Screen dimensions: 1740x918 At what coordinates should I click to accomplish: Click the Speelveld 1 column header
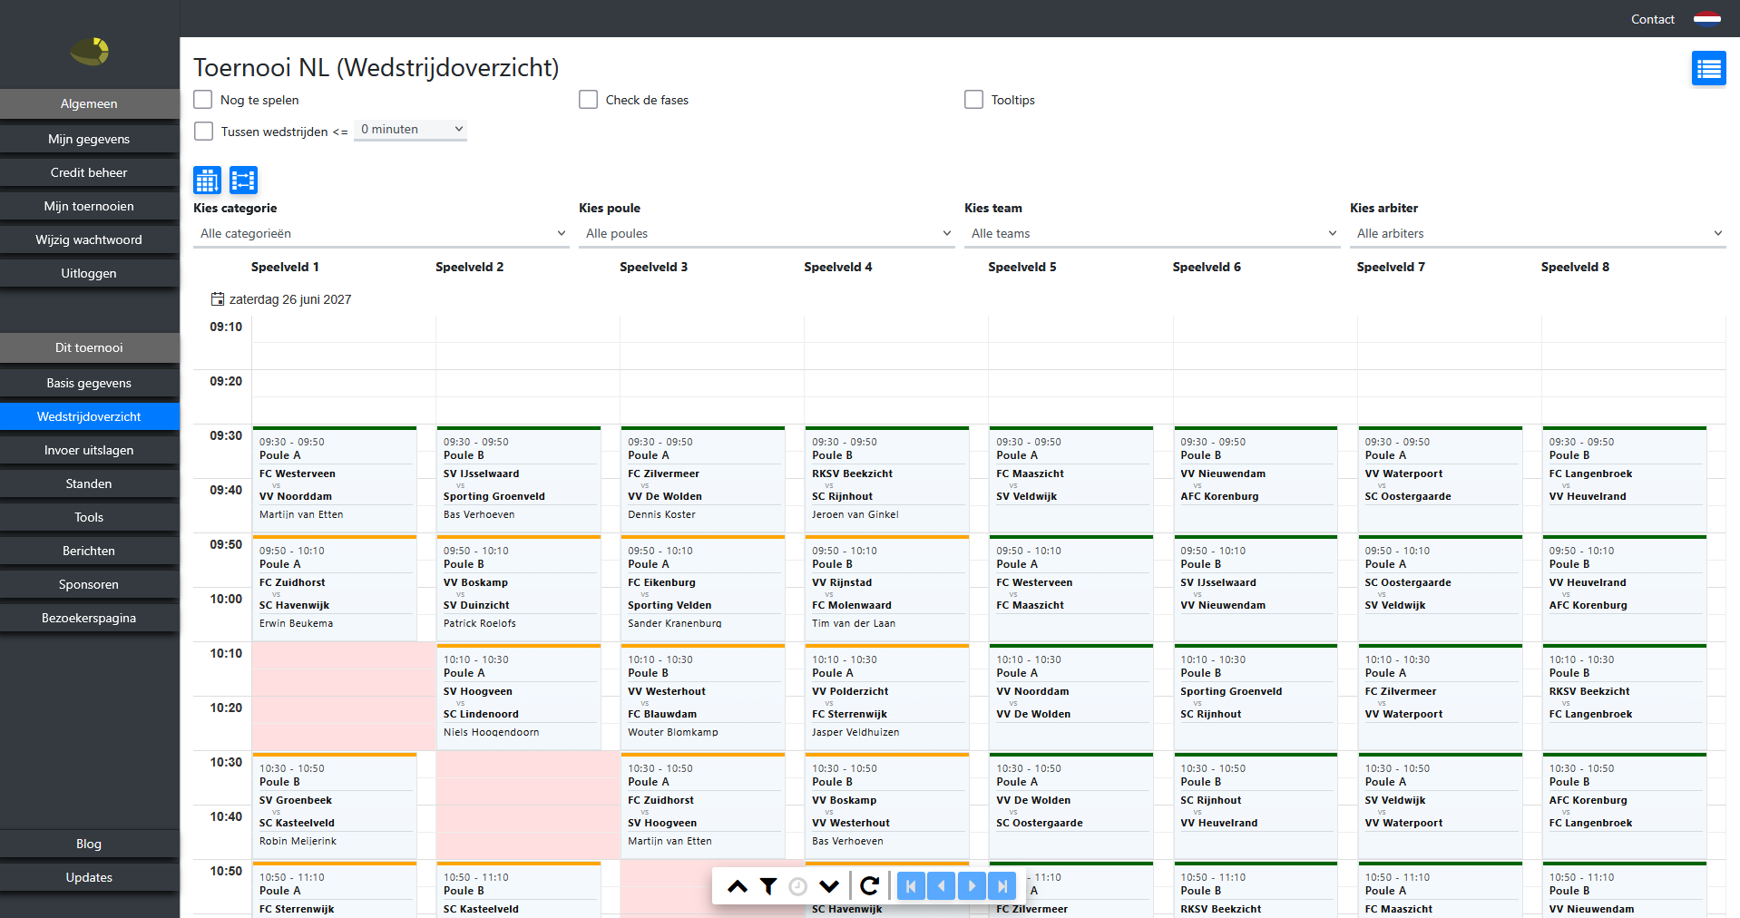tap(285, 267)
